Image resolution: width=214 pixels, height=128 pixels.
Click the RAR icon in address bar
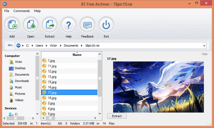(x=18, y=45)
